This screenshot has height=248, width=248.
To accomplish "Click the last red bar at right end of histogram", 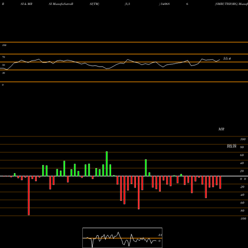I will [x=220, y=183].
